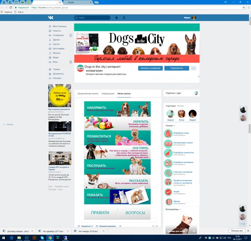Bookmark page with the star icon

coord(244,7)
